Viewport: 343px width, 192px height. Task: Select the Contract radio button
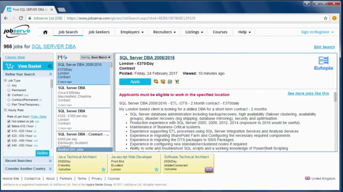tap(9, 95)
